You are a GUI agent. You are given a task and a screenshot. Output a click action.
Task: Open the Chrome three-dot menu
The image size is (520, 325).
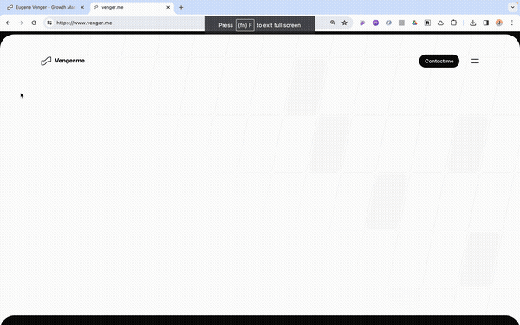click(x=512, y=23)
